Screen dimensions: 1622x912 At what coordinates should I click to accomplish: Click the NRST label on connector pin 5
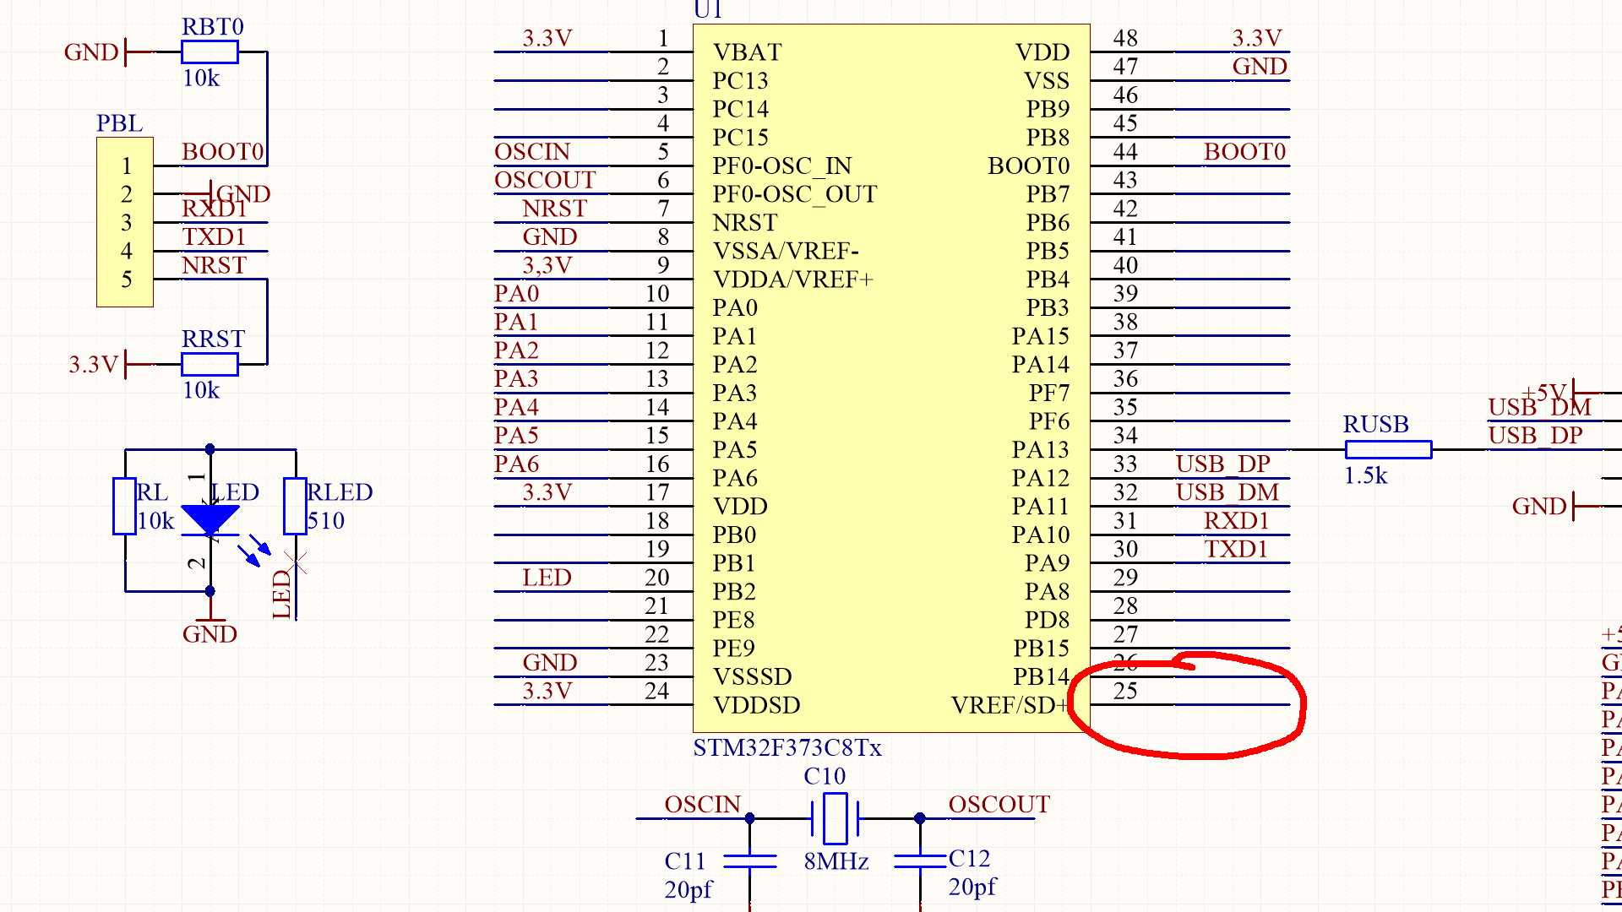point(213,265)
